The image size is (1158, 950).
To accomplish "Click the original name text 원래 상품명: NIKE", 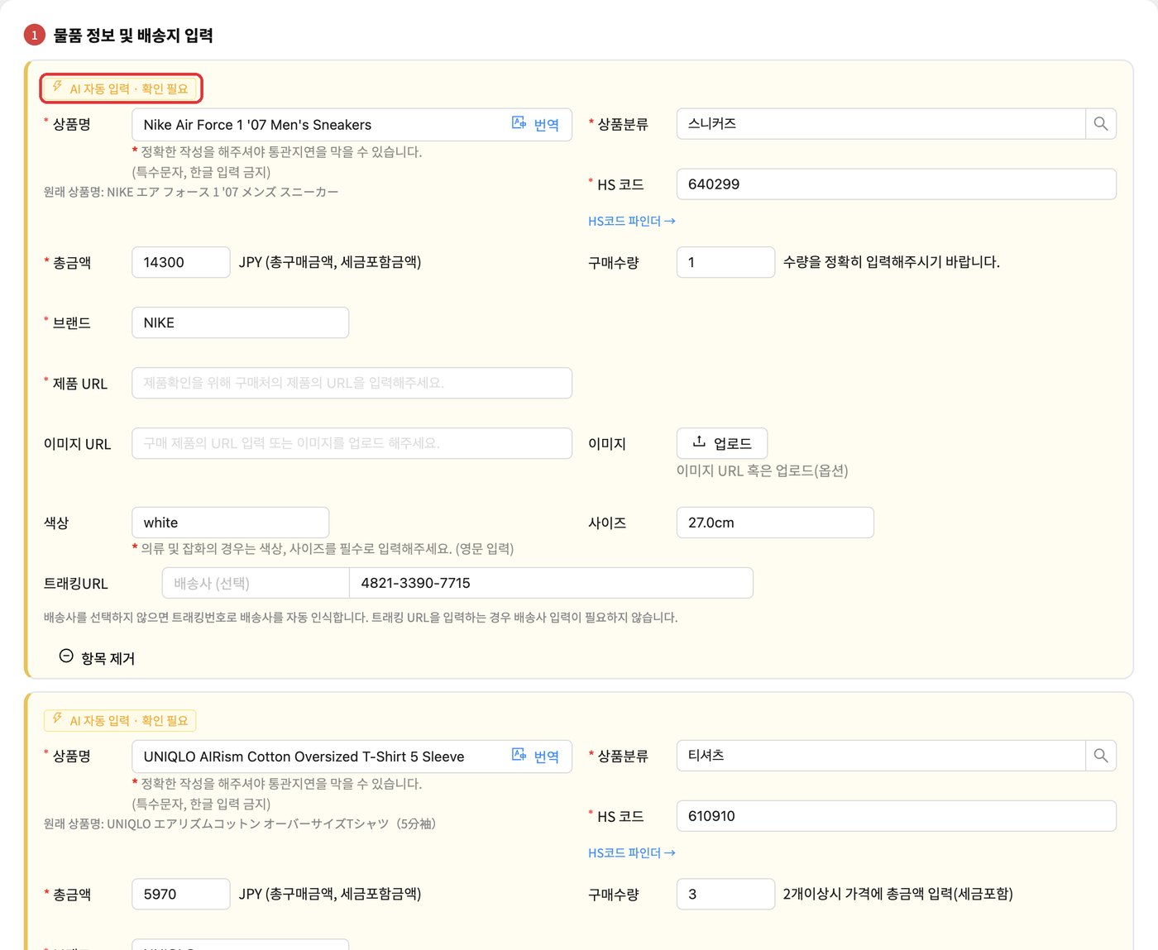I will [x=191, y=192].
